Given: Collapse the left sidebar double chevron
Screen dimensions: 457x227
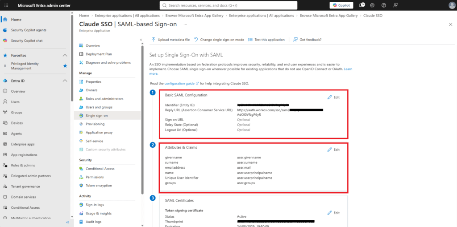Looking at the screenshot, I should [x=68, y=223].
